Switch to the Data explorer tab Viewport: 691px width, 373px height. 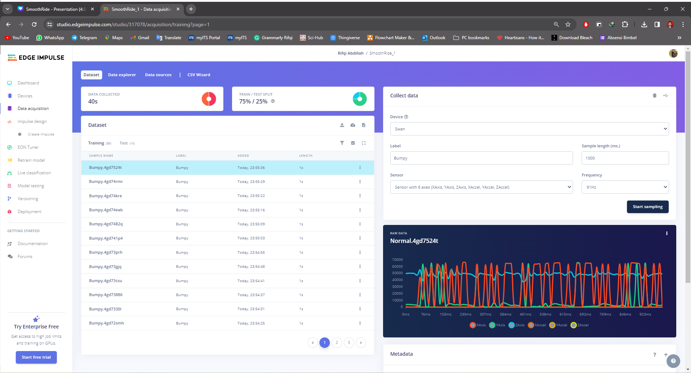[x=122, y=75]
